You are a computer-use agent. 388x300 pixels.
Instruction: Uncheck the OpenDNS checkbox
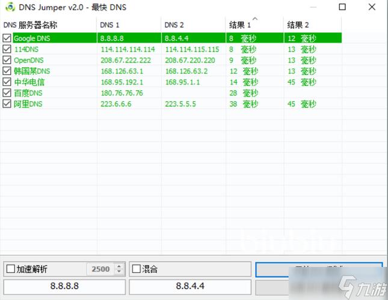coord(7,60)
